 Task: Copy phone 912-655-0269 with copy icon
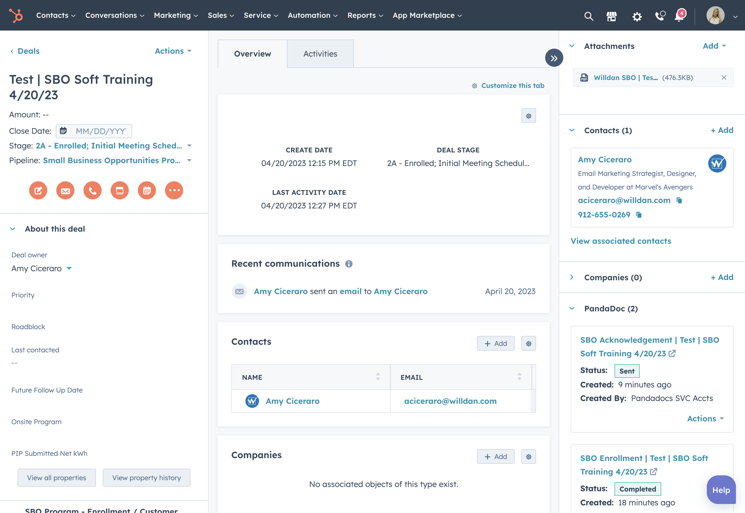(x=639, y=215)
